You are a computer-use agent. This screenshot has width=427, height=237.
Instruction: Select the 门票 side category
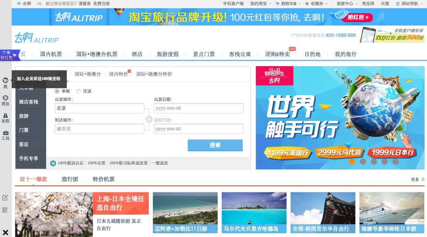(31, 130)
